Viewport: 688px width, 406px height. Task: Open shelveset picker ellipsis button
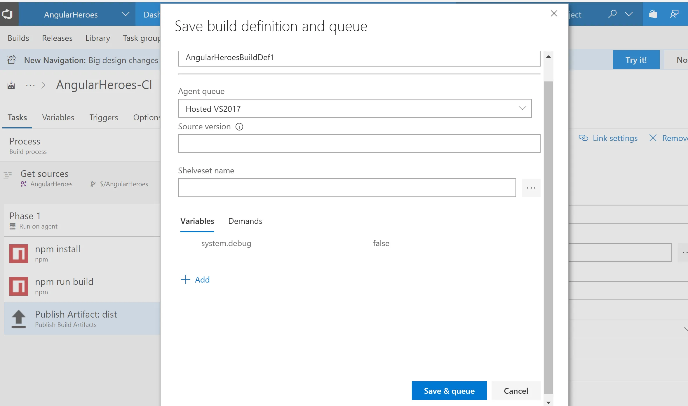(x=531, y=188)
